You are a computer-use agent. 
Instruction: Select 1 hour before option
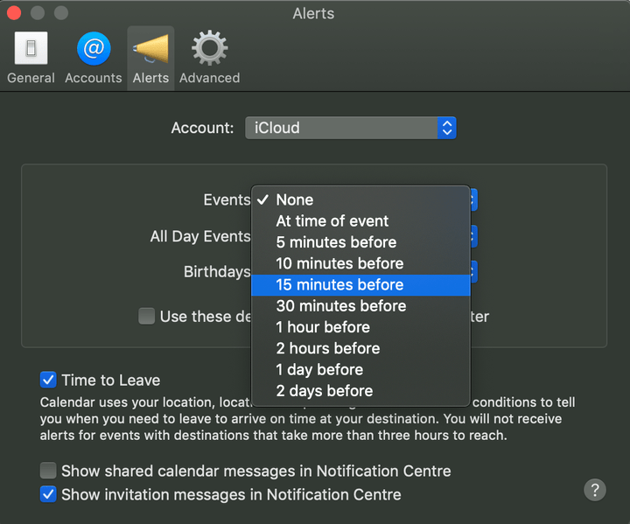pos(360,327)
